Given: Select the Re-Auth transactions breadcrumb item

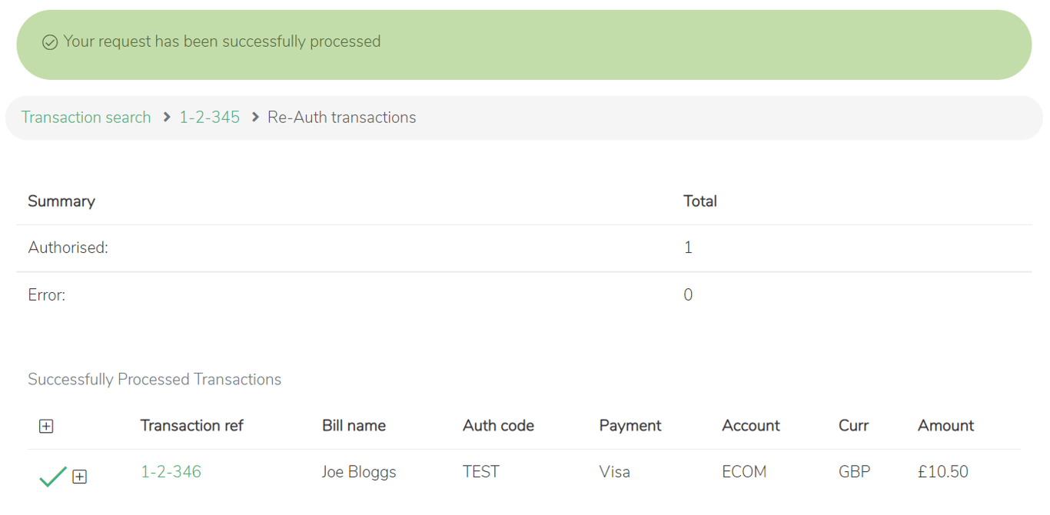Looking at the screenshot, I should [342, 118].
